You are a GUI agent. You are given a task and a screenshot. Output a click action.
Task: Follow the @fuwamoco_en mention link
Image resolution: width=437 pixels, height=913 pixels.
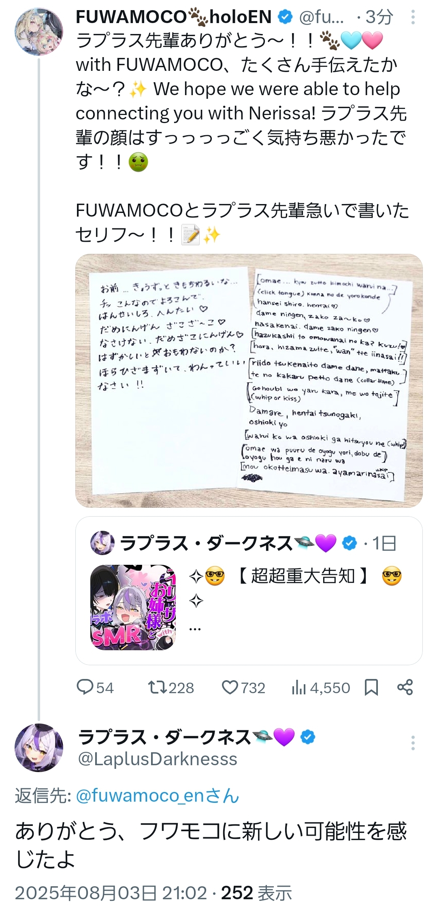click(x=158, y=796)
